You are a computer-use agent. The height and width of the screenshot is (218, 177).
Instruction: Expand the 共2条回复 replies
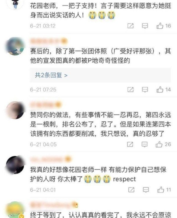tap(51, 75)
